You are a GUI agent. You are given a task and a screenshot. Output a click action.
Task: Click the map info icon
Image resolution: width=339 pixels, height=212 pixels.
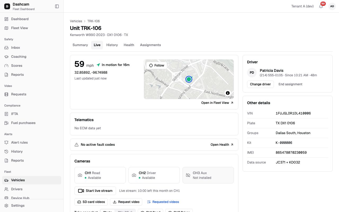pos(228,93)
